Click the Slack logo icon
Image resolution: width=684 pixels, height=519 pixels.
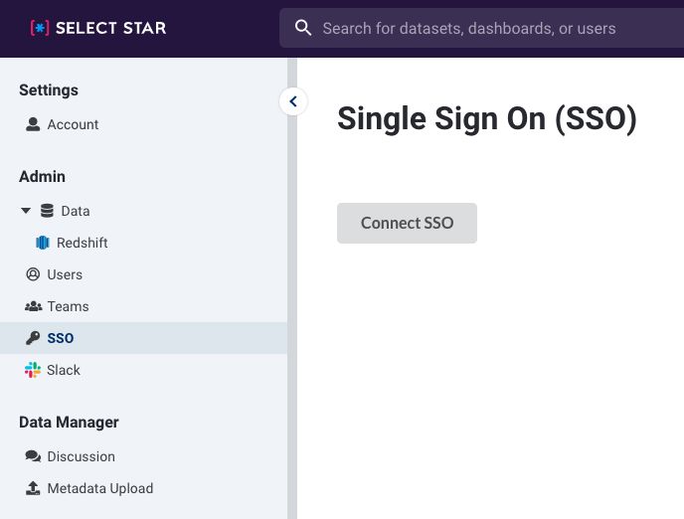tap(33, 370)
